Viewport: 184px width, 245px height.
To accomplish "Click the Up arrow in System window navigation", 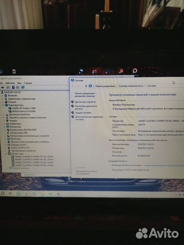I will [x=86, y=86].
